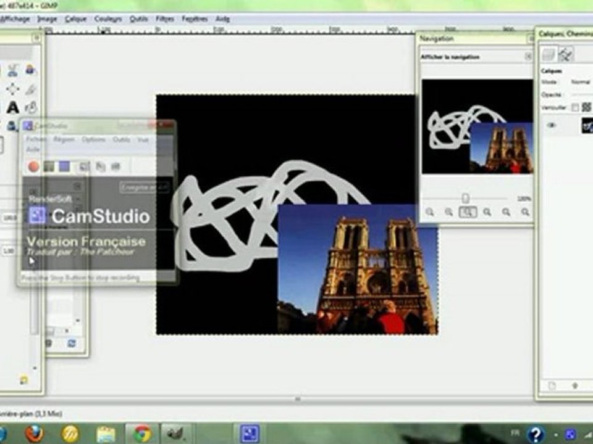Screen dimensions: 593x444
Task: Click the second magnifier icon in Navigation panel
Action: pyautogui.click(x=448, y=212)
